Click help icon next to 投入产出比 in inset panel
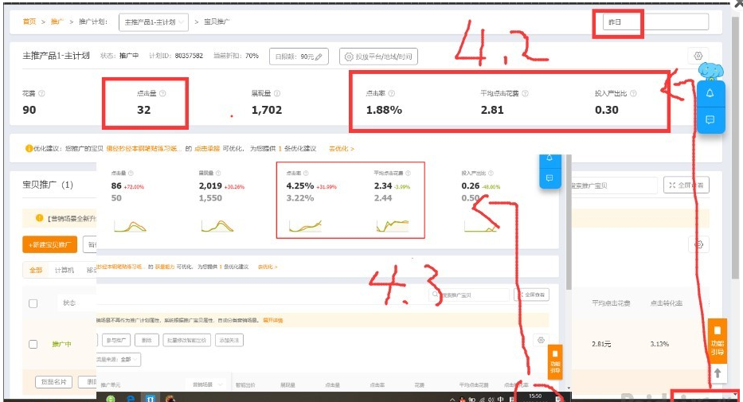Image resolution: width=743 pixels, height=402 pixels. (491, 174)
